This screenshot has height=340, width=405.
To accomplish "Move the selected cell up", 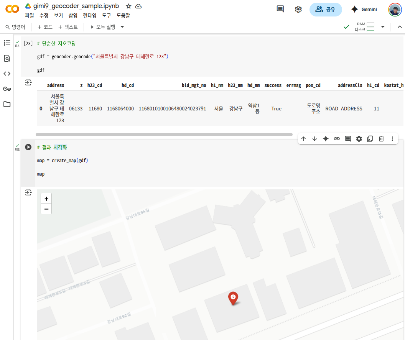I will [x=303, y=139].
